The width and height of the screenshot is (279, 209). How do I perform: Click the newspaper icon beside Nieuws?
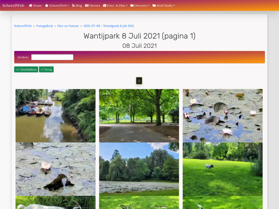click(86, 6)
